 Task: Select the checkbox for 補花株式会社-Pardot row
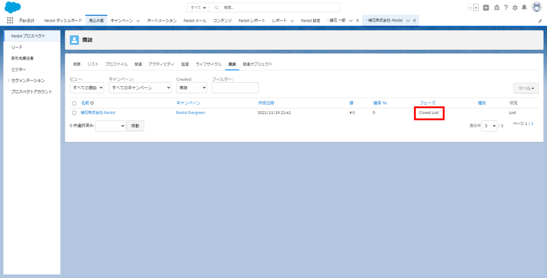click(74, 112)
